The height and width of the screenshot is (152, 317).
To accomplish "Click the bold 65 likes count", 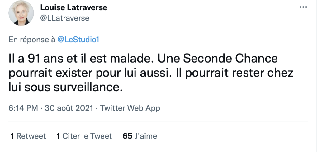I will (127, 136).
